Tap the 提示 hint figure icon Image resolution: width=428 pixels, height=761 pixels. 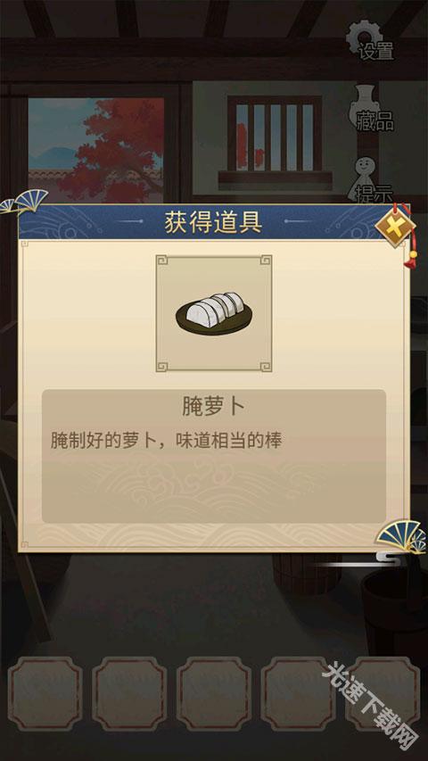(x=372, y=180)
